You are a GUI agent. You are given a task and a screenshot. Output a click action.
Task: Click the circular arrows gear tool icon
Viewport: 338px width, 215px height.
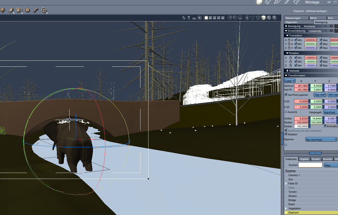(x=44, y=10)
